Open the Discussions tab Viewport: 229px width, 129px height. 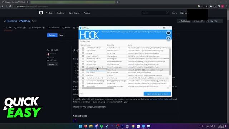pos(53,28)
